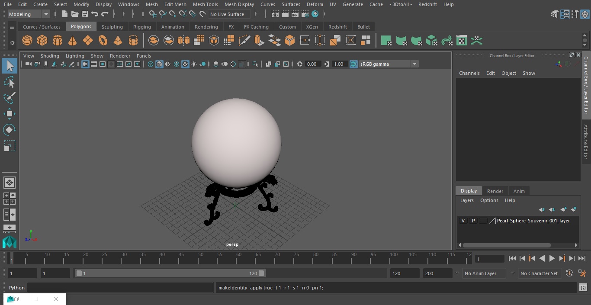591x305 pixels.
Task: Open the sRGB gamma view transform dropdown
Action: [x=389, y=64]
